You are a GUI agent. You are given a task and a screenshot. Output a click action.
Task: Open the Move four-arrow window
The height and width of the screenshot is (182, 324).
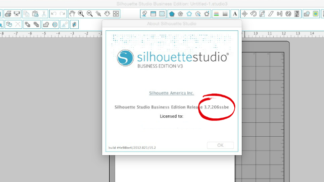tap(245, 14)
